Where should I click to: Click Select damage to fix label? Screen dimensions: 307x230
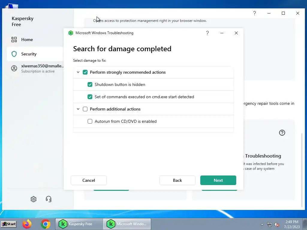90,60
